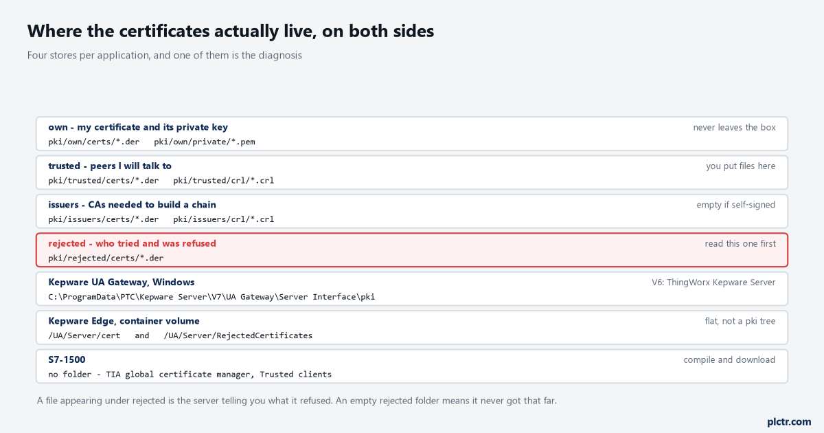Click the note "never leaves the box"
824x433 pixels.
tap(735, 127)
